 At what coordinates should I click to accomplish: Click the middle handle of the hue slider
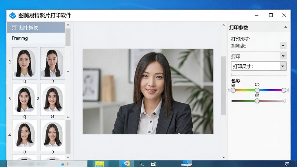tap(257, 90)
